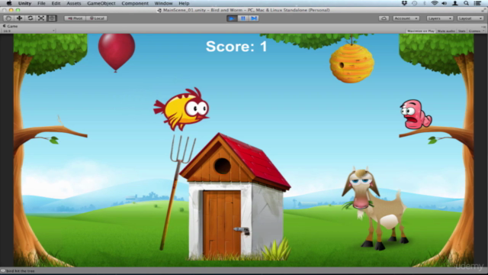The width and height of the screenshot is (488, 275).
Task: Open Unity cloud services
Action: point(384,18)
